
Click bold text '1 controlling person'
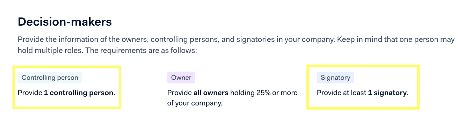click(x=79, y=93)
